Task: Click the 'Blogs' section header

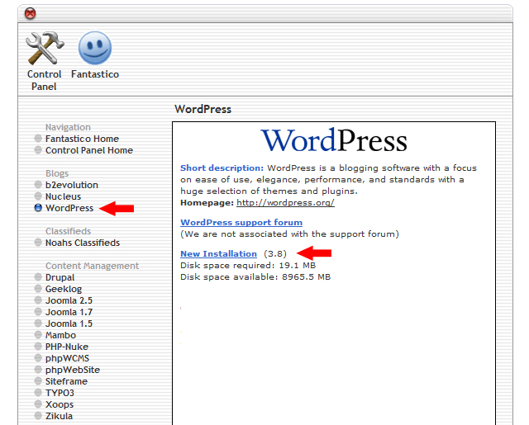Action: coord(57,173)
